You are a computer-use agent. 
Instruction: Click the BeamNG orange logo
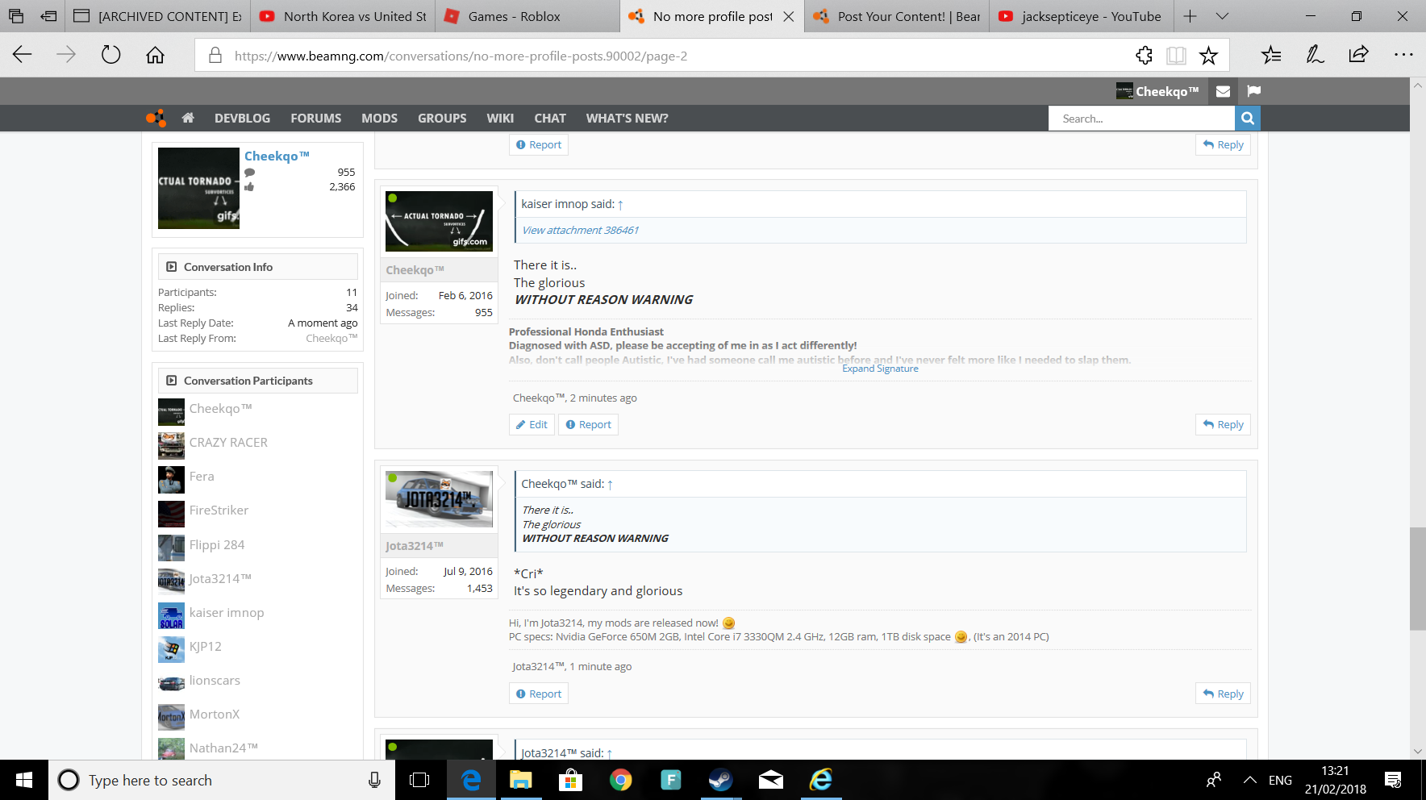(156, 118)
